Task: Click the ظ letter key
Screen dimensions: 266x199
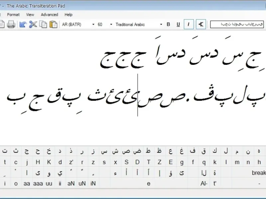Action: (x=159, y=151)
